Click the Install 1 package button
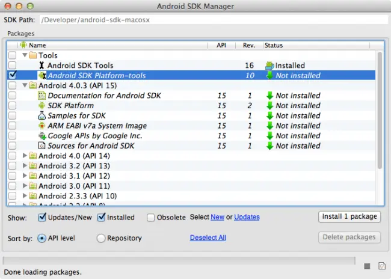 [349, 216]
